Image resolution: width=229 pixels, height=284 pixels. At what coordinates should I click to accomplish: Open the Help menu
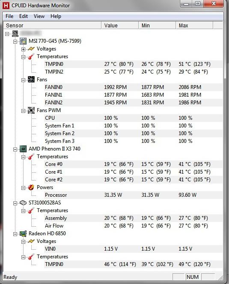click(x=56, y=16)
